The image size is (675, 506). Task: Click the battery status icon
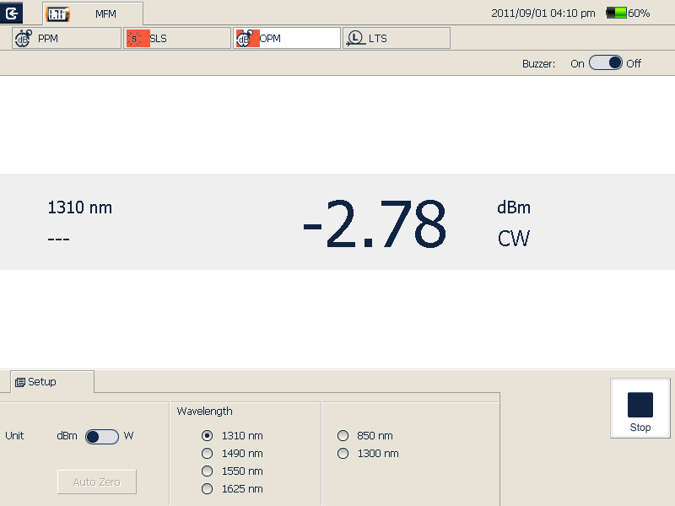[617, 13]
